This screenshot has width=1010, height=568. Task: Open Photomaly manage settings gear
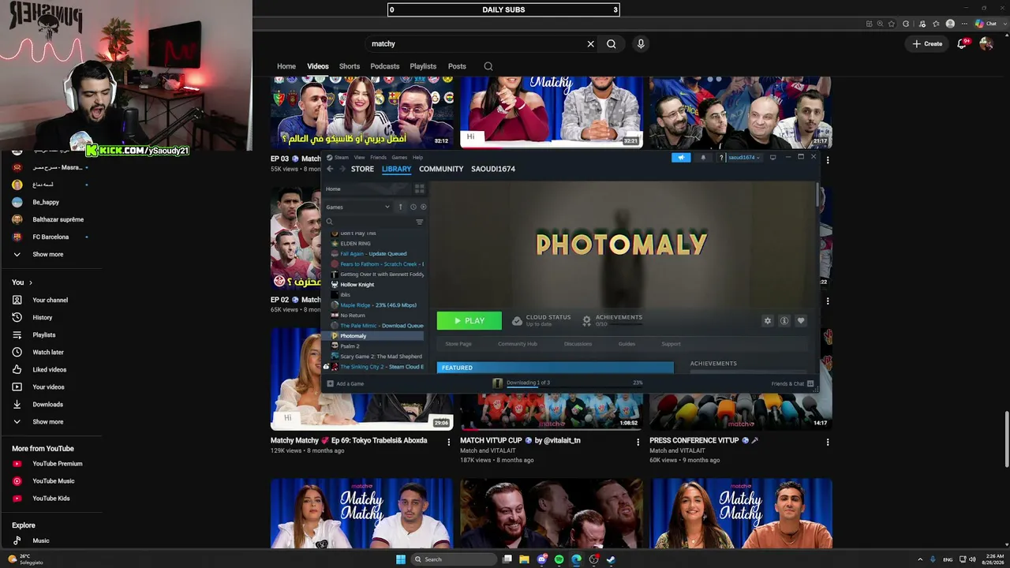point(767,321)
